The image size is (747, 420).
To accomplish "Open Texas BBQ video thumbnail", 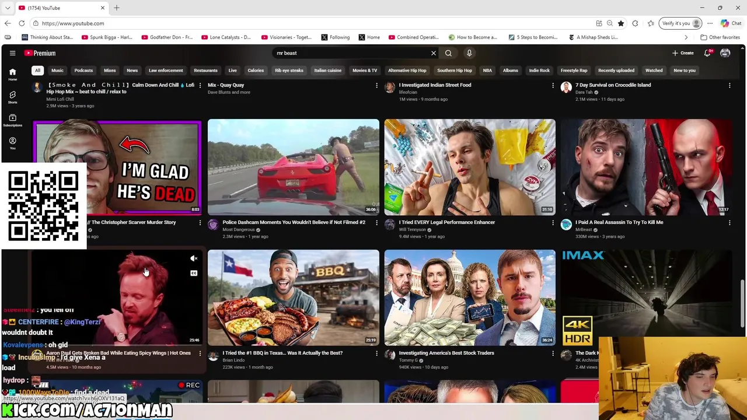I will (x=293, y=298).
